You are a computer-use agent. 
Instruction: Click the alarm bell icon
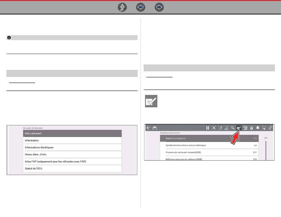pos(258,128)
